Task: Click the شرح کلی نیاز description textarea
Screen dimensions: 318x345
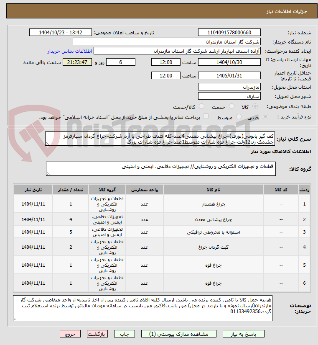Action: [x=160, y=139]
